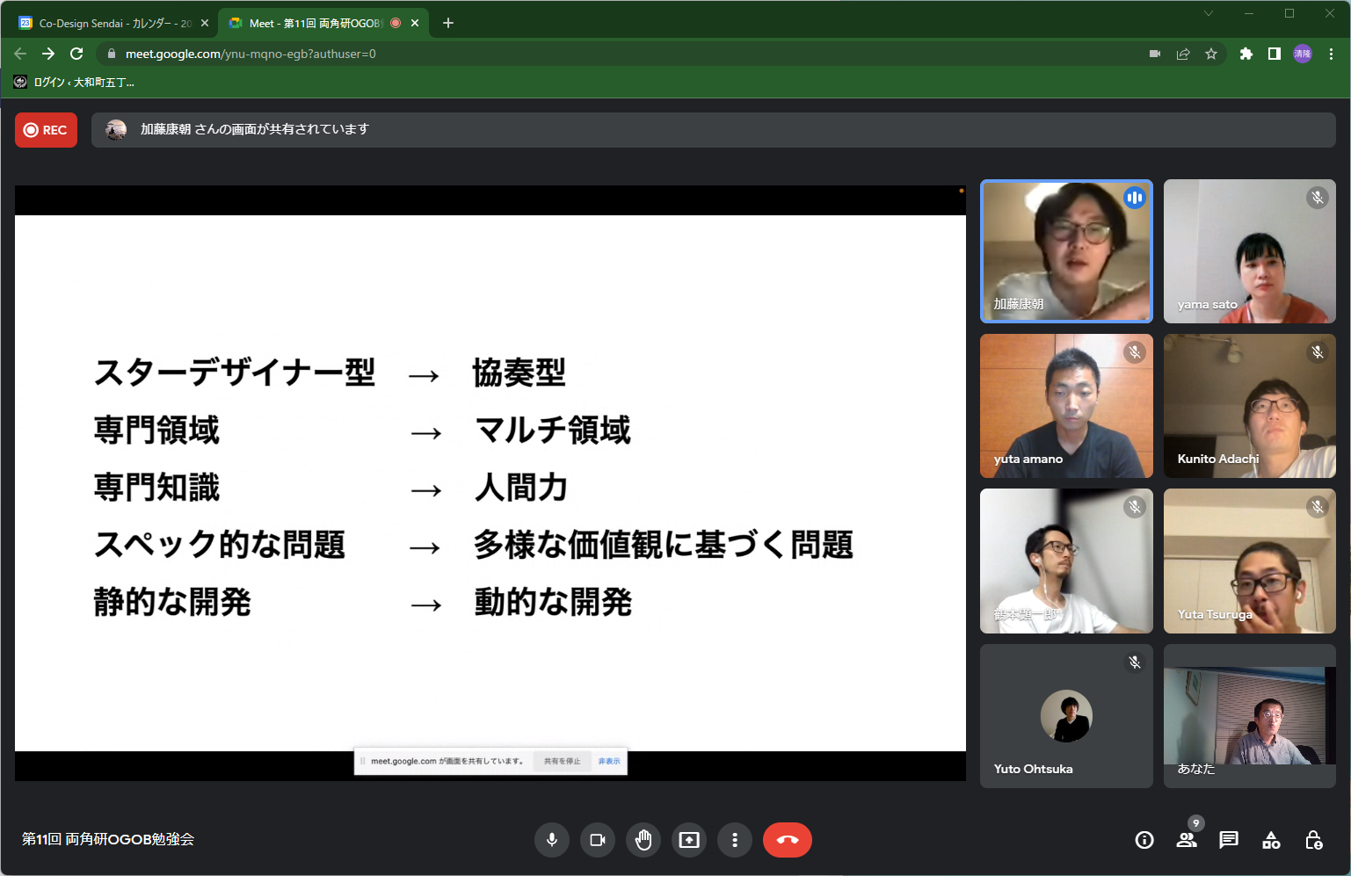The height and width of the screenshot is (876, 1351).
Task: Toggle the raise hand button
Action: coord(643,840)
